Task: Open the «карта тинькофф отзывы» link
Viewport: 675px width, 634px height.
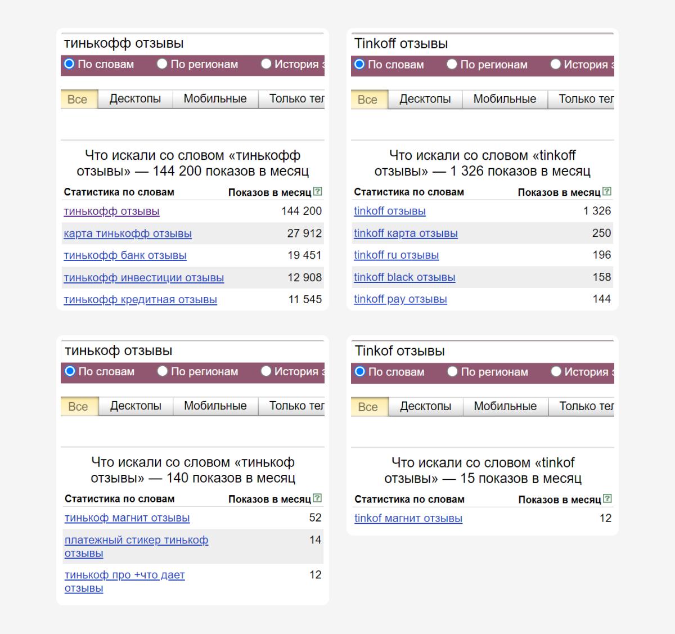Action: click(128, 233)
